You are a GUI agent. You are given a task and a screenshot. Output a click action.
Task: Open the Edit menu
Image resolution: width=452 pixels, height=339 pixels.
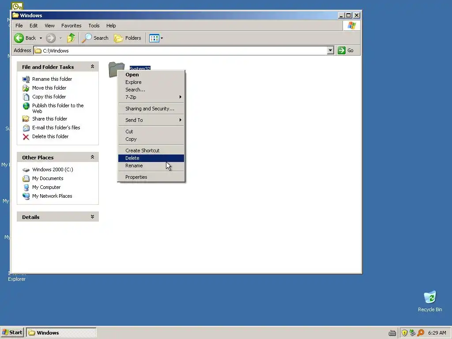click(34, 26)
